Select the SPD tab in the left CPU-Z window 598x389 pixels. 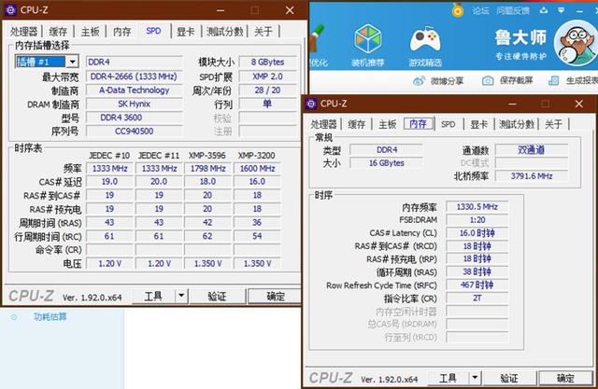click(153, 31)
